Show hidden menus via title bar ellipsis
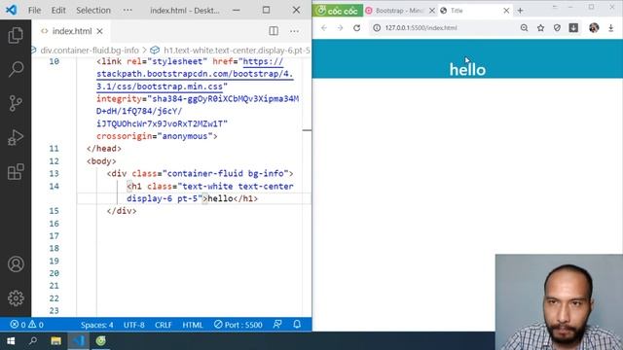This screenshot has width=623, height=350. (128, 11)
